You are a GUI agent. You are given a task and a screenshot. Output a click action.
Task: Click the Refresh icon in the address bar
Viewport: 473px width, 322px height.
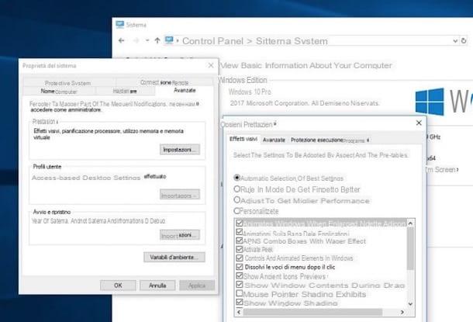click(464, 40)
